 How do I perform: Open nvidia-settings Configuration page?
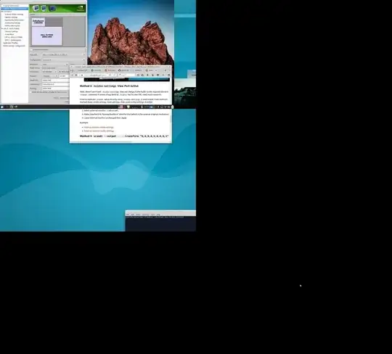14,46
